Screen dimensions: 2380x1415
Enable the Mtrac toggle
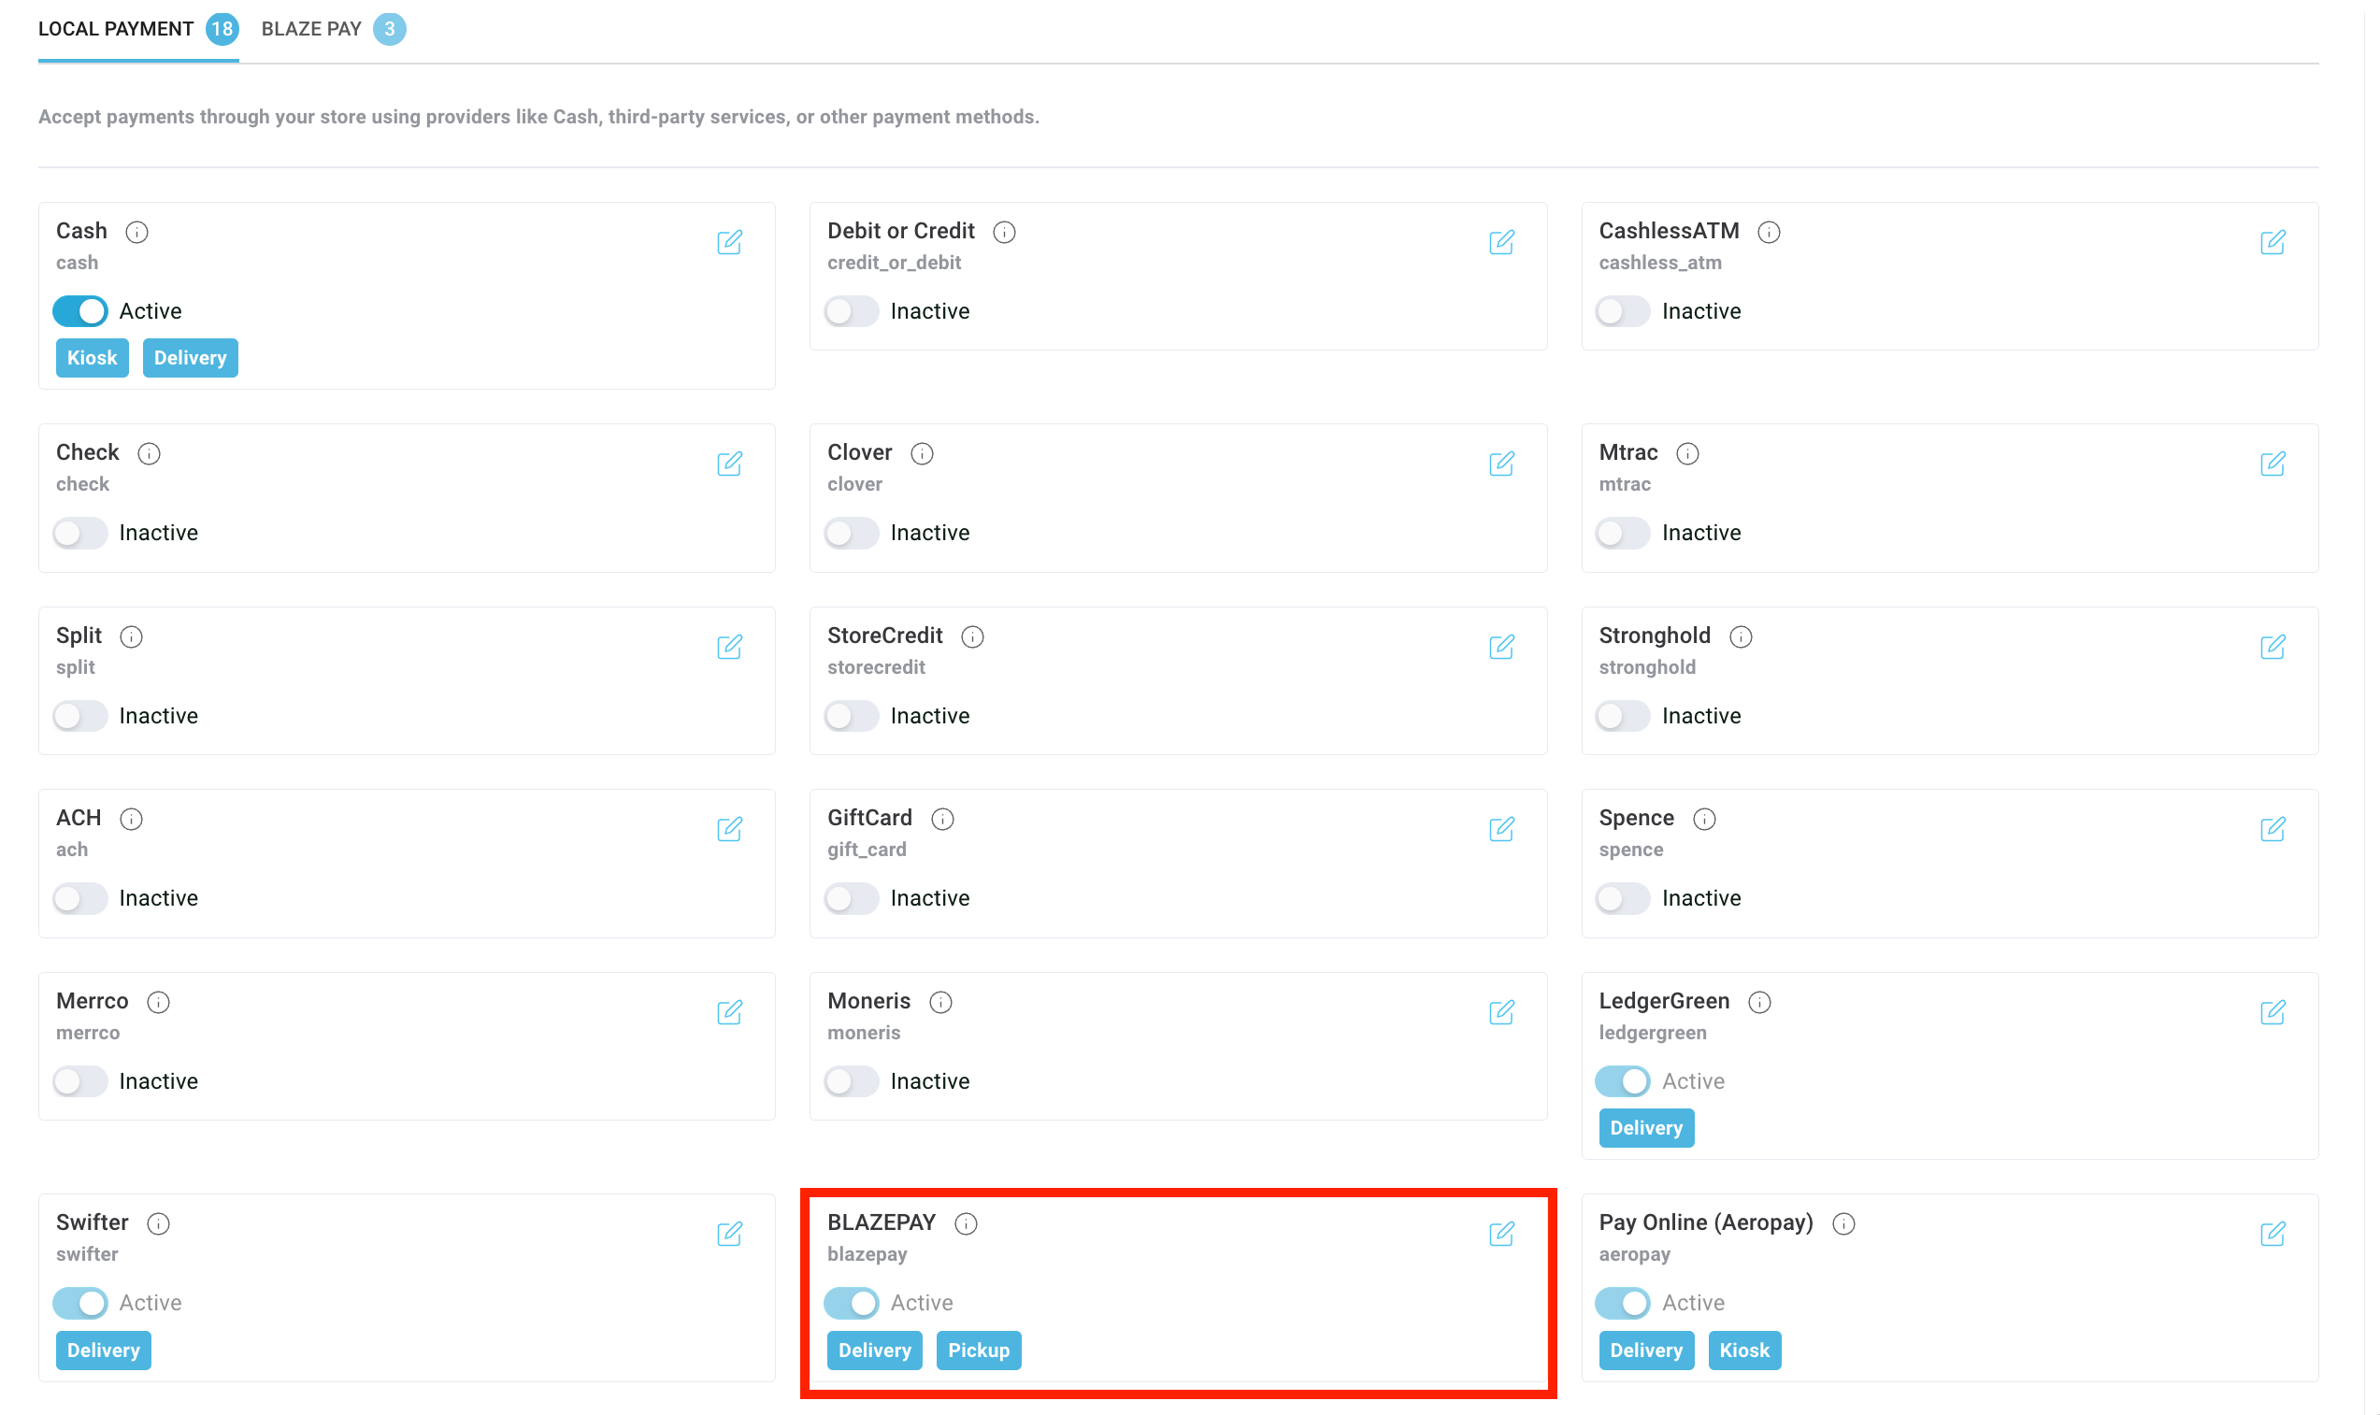tap(1623, 532)
